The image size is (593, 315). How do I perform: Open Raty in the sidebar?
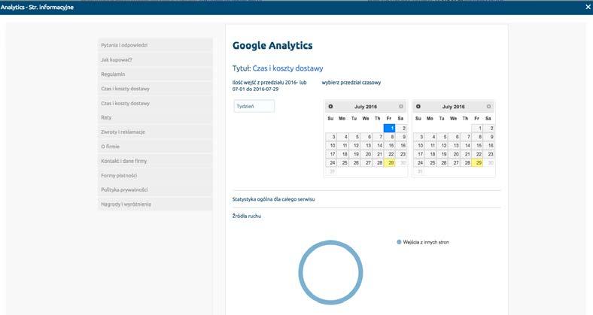[x=155, y=117]
